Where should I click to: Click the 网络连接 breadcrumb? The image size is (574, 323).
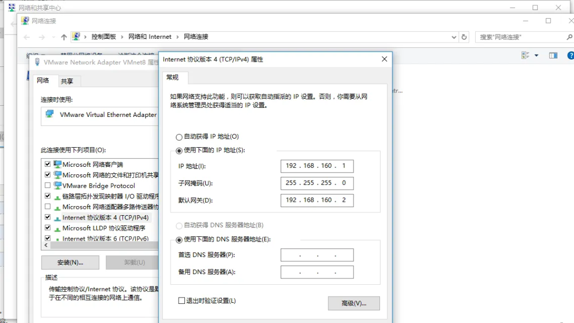tap(196, 37)
